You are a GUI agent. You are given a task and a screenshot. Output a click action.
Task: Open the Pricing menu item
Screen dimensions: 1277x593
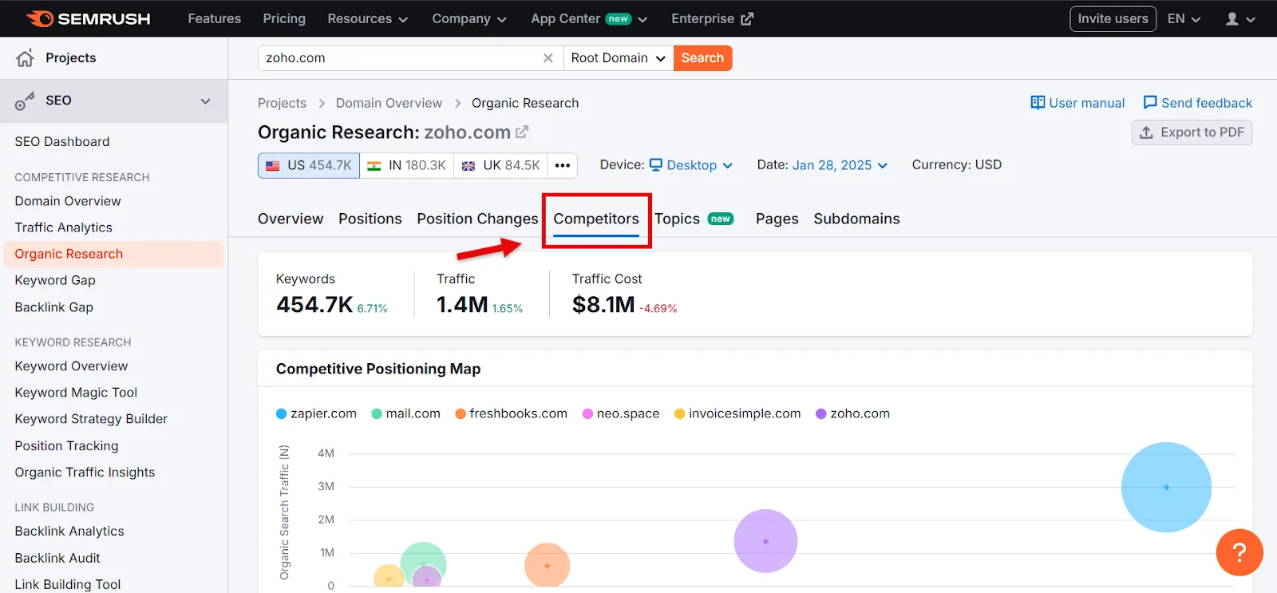tap(284, 18)
